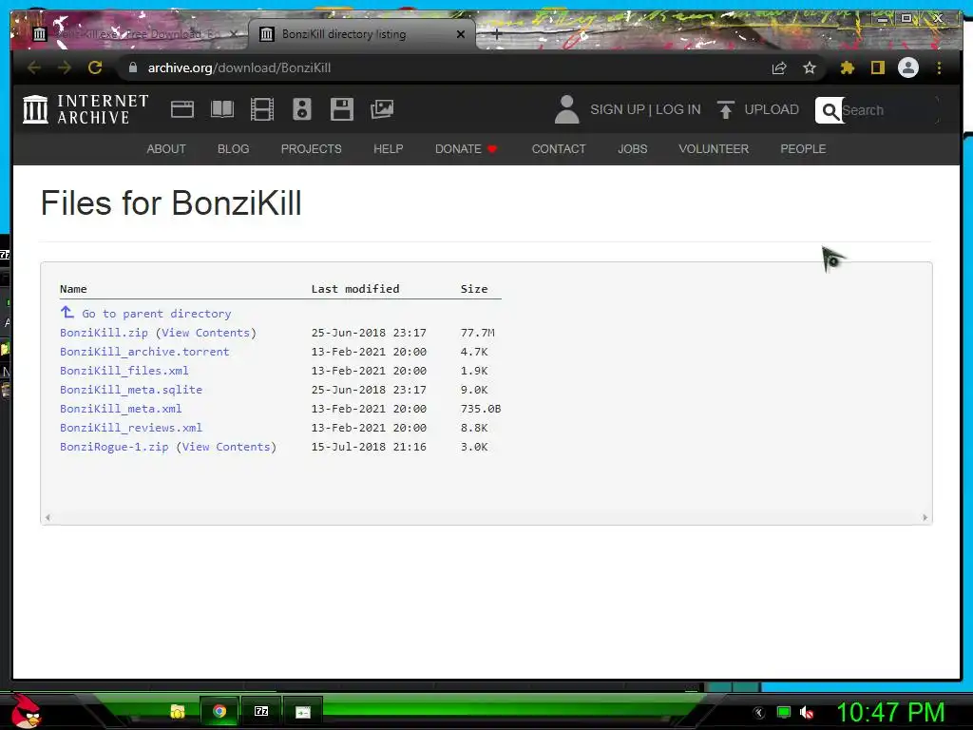Download BonziKill.zip
The height and width of the screenshot is (730, 973).
tap(105, 333)
